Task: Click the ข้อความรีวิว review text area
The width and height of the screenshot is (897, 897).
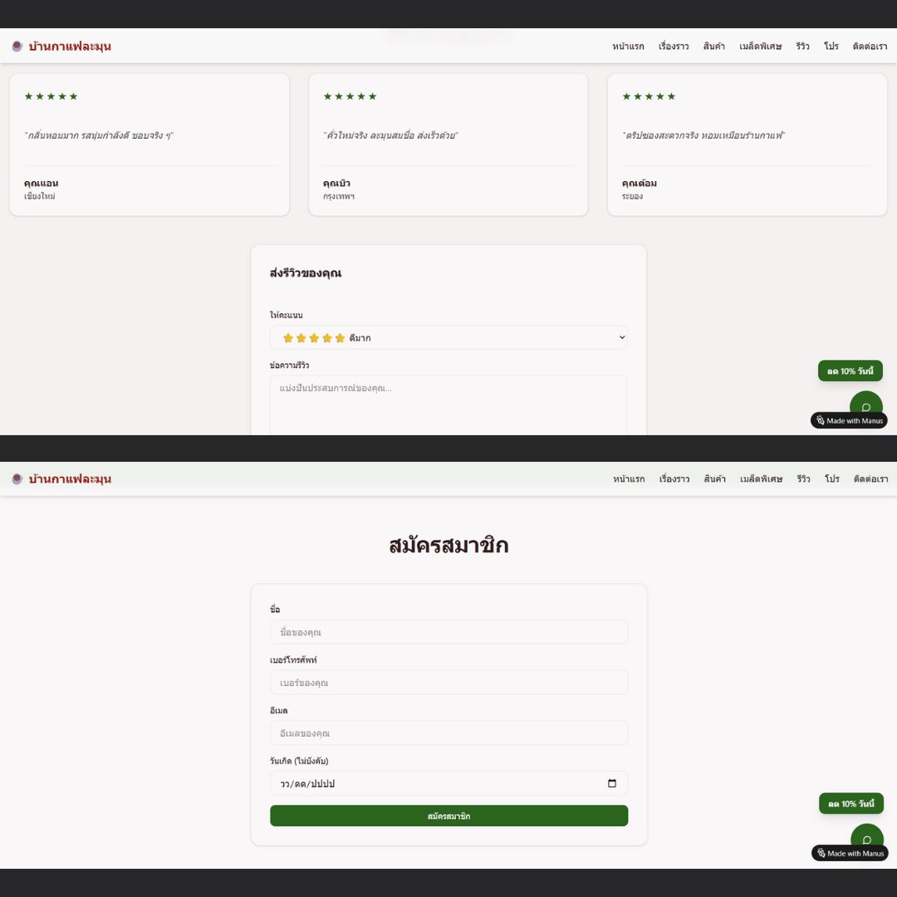Action: tap(448, 405)
